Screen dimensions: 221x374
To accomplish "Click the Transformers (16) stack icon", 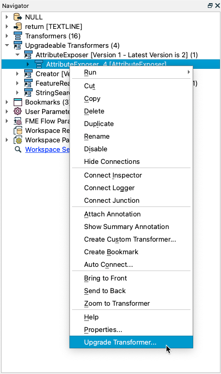I will coord(18,36).
